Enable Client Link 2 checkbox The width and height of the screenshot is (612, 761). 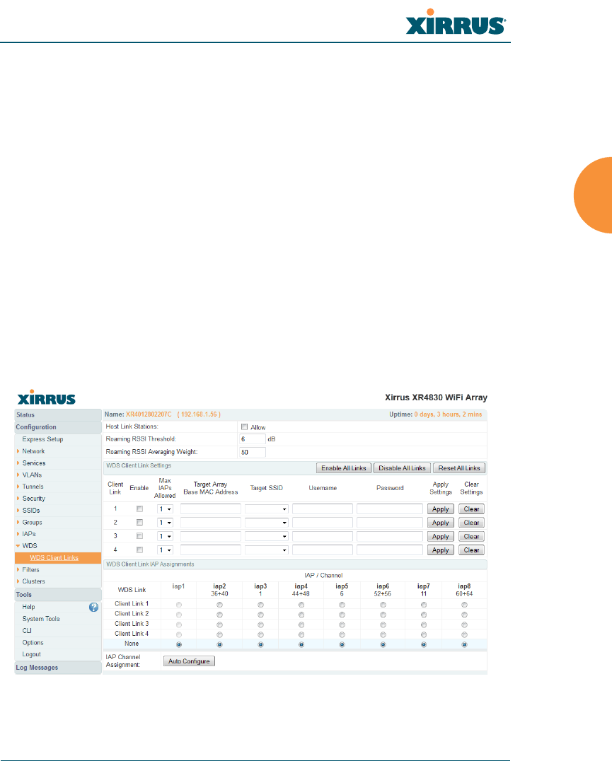(140, 523)
